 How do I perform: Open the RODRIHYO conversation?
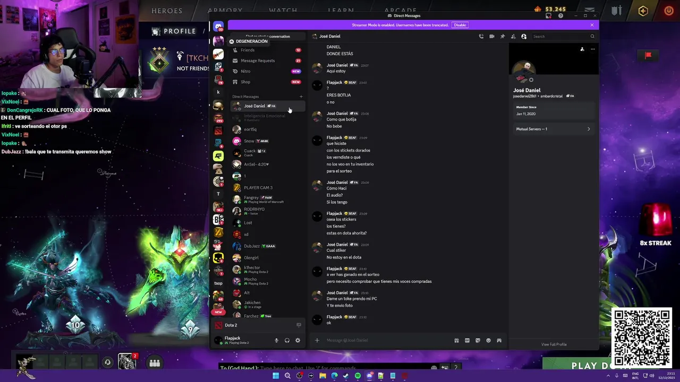click(x=267, y=211)
